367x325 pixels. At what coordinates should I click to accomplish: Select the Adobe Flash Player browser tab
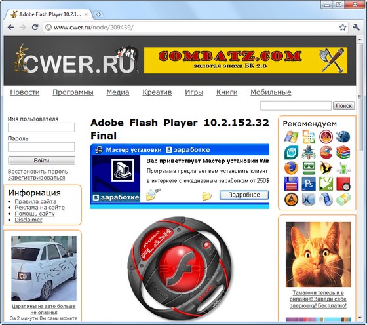[50, 14]
